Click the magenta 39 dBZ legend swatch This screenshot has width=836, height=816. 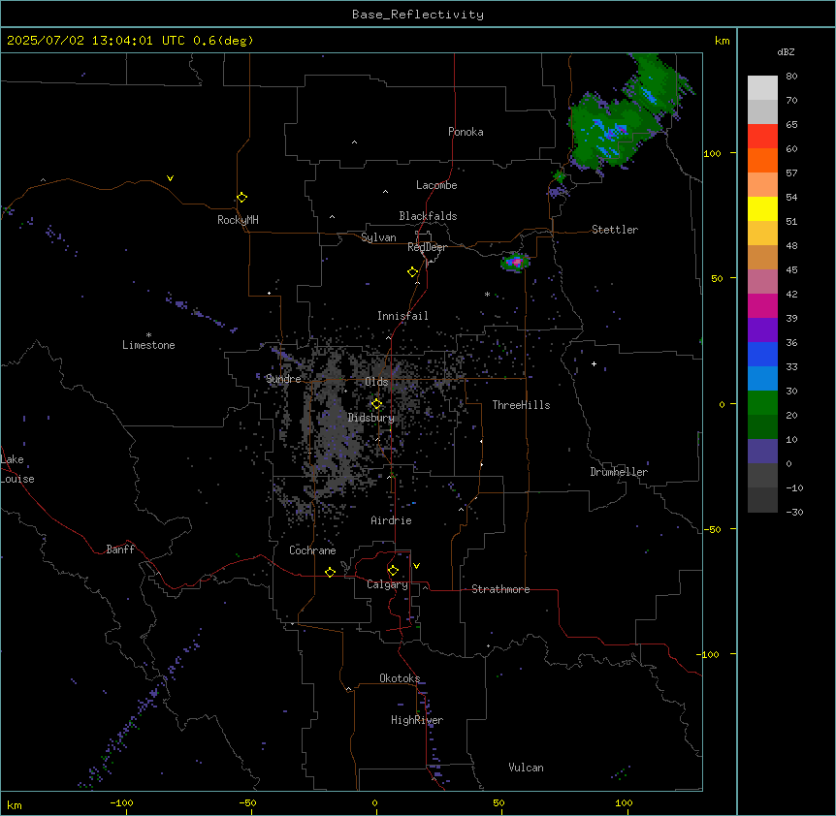tap(762, 305)
